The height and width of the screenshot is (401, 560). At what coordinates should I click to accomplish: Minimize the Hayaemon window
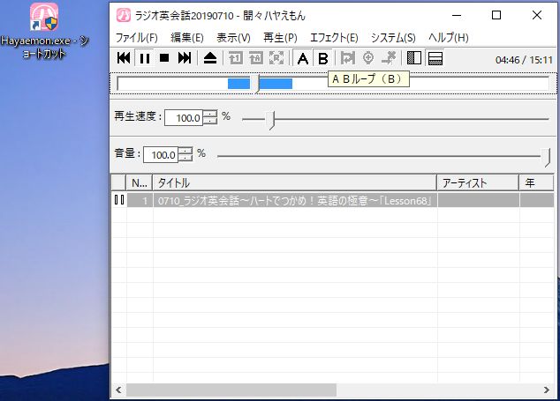457,15
